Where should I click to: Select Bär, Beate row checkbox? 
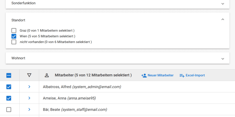point(9,110)
